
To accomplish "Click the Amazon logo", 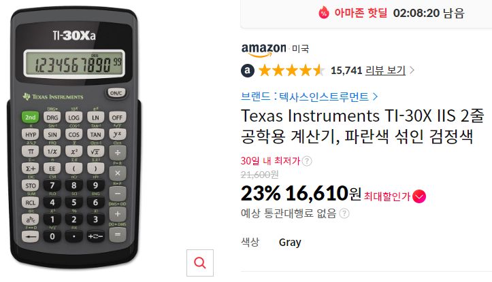I will (x=263, y=50).
